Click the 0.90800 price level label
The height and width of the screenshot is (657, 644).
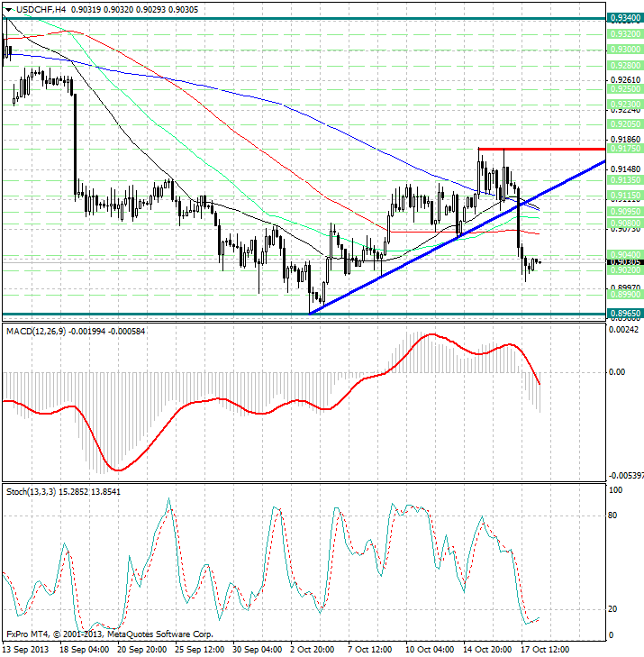625,224
